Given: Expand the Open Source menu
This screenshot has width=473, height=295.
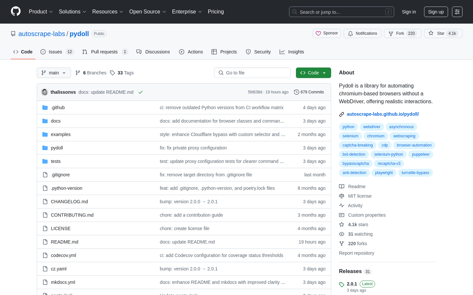Looking at the screenshot, I should coord(148,11).
